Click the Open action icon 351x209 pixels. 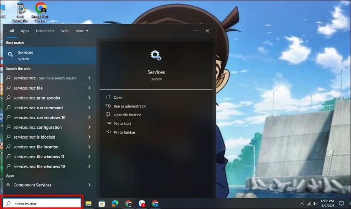coord(108,97)
